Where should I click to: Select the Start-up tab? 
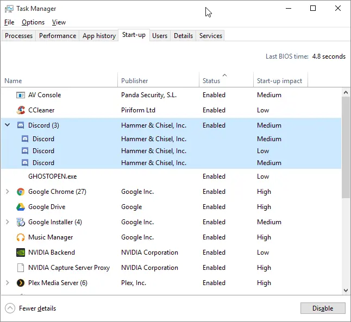pos(134,35)
